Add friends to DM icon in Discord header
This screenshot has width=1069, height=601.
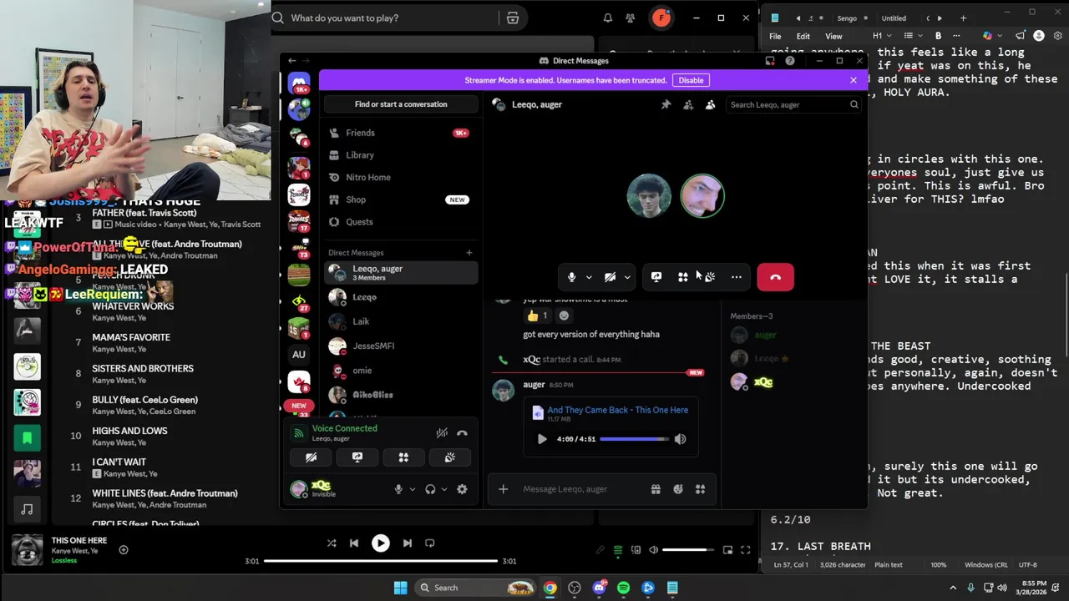[x=688, y=104]
